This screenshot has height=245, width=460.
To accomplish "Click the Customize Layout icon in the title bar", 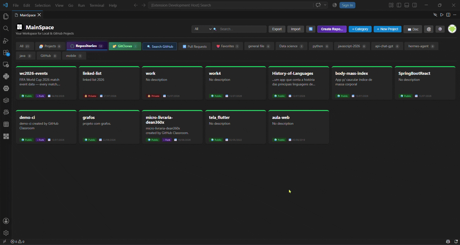I will click(391, 5).
